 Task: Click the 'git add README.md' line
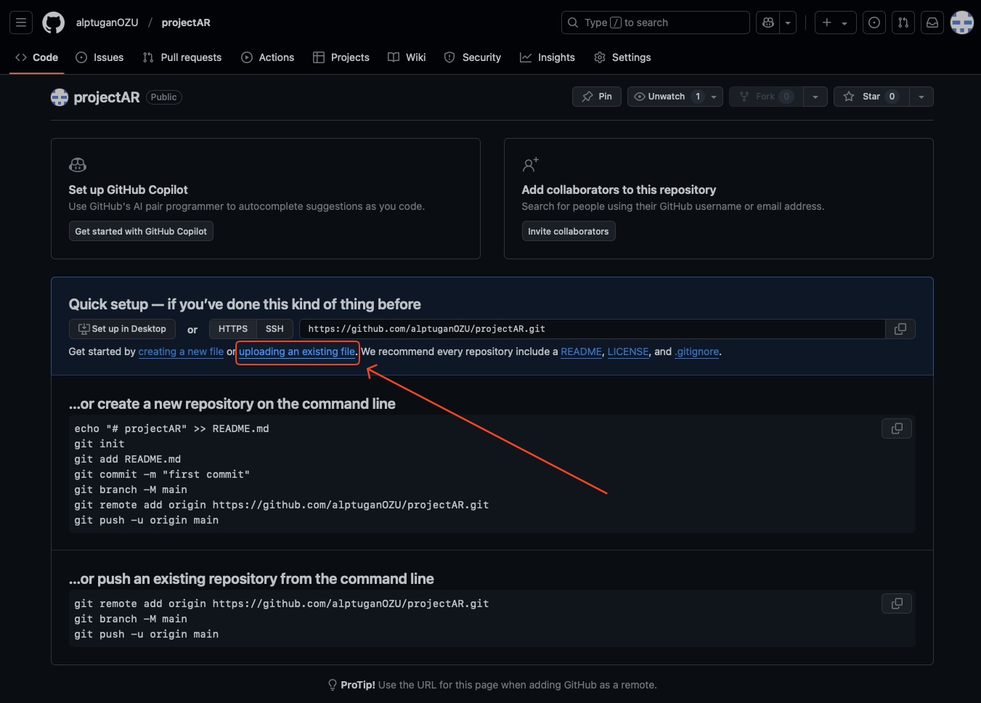pyautogui.click(x=128, y=459)
